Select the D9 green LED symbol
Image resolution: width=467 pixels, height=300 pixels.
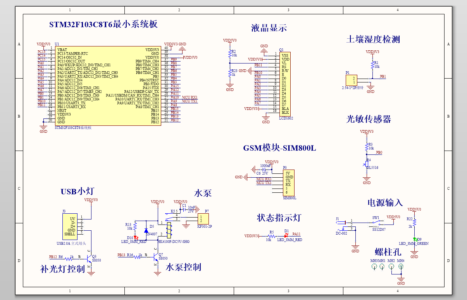point(414,239)
